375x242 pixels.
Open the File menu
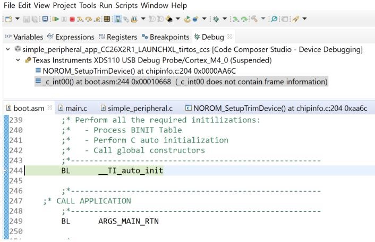(10, 5)
